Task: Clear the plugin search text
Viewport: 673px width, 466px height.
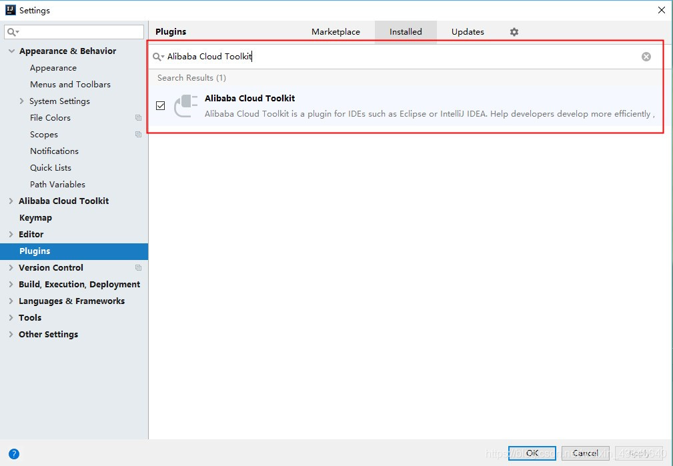Action: click(646, 57)
